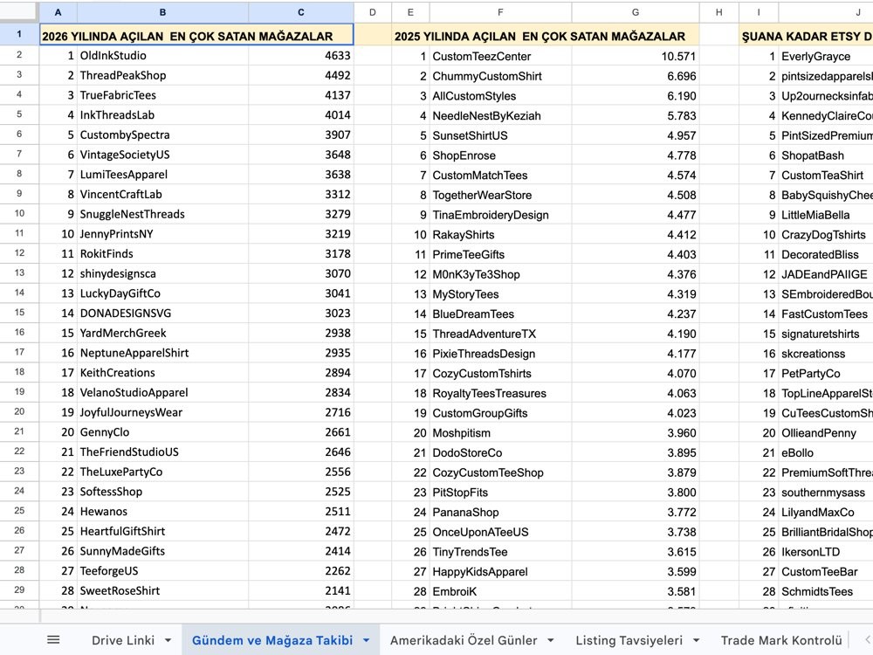The height and width of the screenshot is (655, 873).
Task: Select the JADEandPAIIGE cell
Action: coord(826,274)
